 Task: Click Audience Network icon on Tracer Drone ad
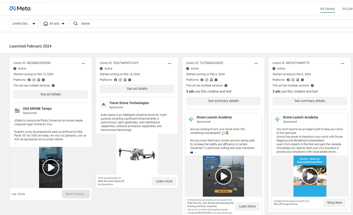click(125, 80)
